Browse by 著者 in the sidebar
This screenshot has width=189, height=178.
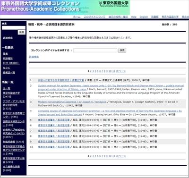pos(5,54)
